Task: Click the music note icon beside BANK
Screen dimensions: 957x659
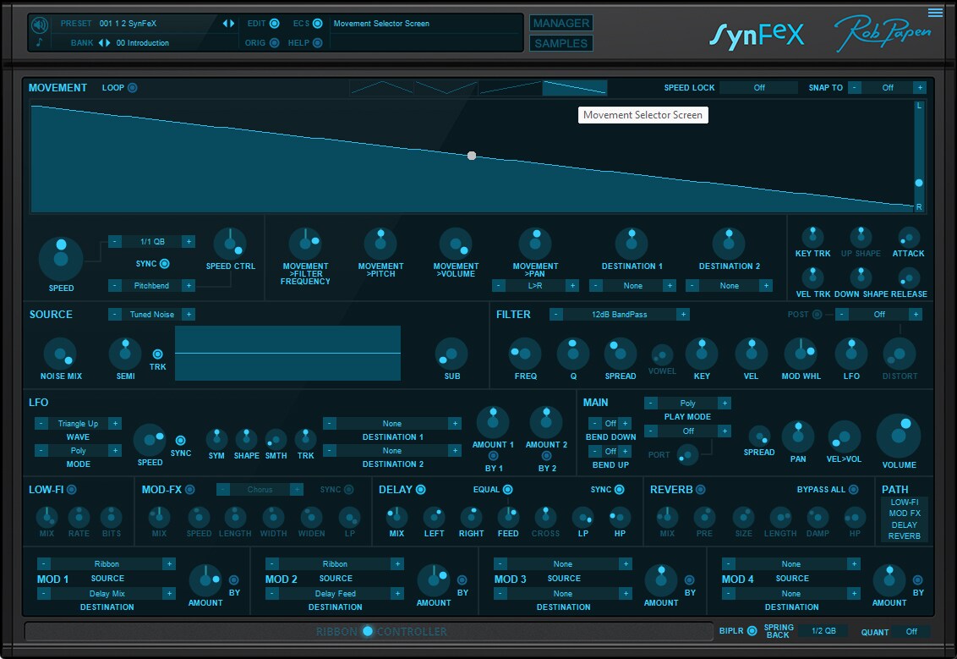Action: coord(39,42)
